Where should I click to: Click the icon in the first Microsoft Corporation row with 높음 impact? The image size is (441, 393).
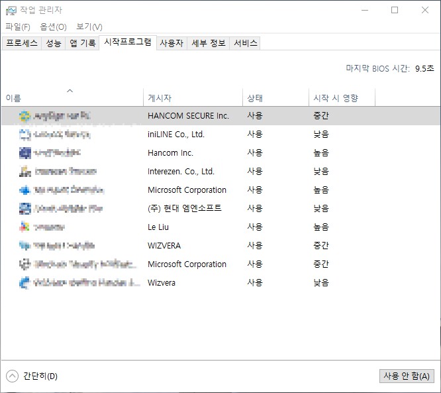[x=24, y=190]
